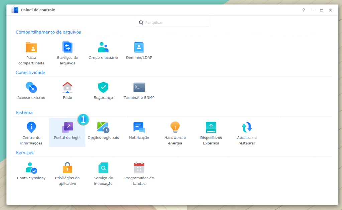
Task: Open Pasta compartilhada shared folder icon
Action: pos(31,47)
